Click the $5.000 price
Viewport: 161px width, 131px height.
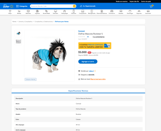pos(82,52)
